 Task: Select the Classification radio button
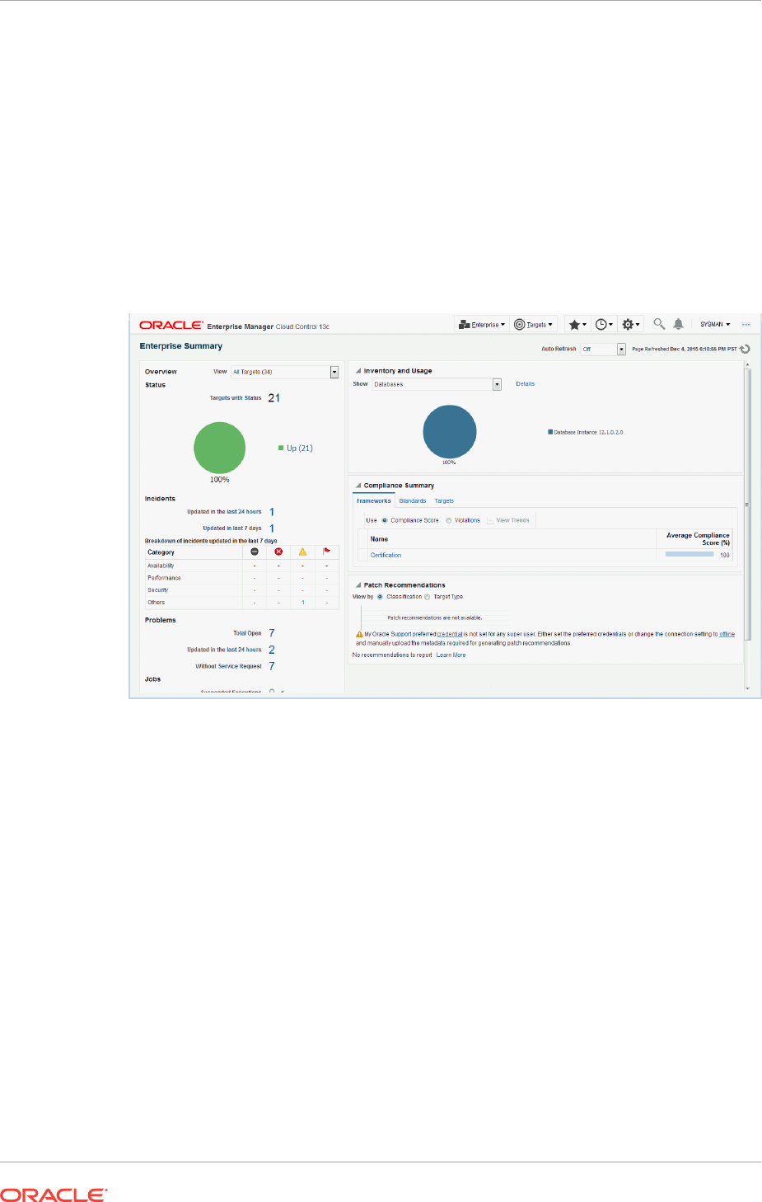tap(380, 597)
